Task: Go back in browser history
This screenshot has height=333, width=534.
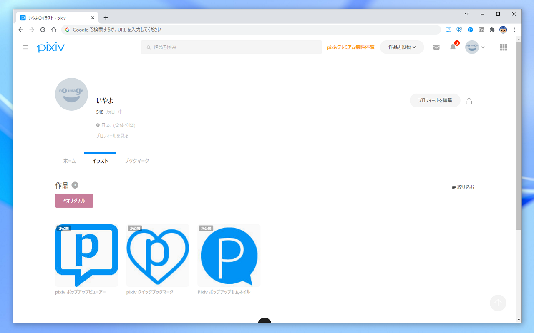Action: click(x=21, y=30)
